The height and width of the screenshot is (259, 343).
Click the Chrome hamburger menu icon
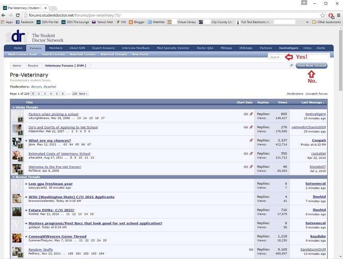point(338,15)
